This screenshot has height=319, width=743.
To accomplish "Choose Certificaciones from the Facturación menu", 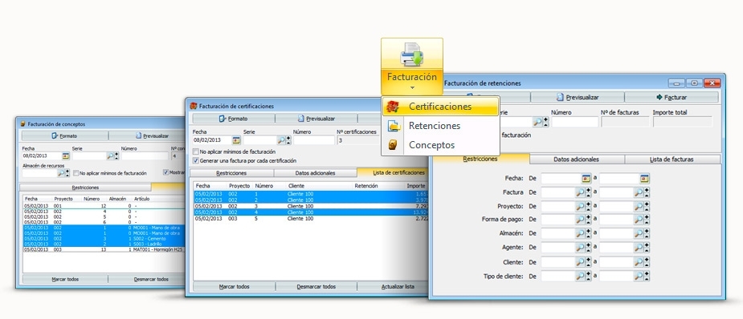I will (441, 107).
